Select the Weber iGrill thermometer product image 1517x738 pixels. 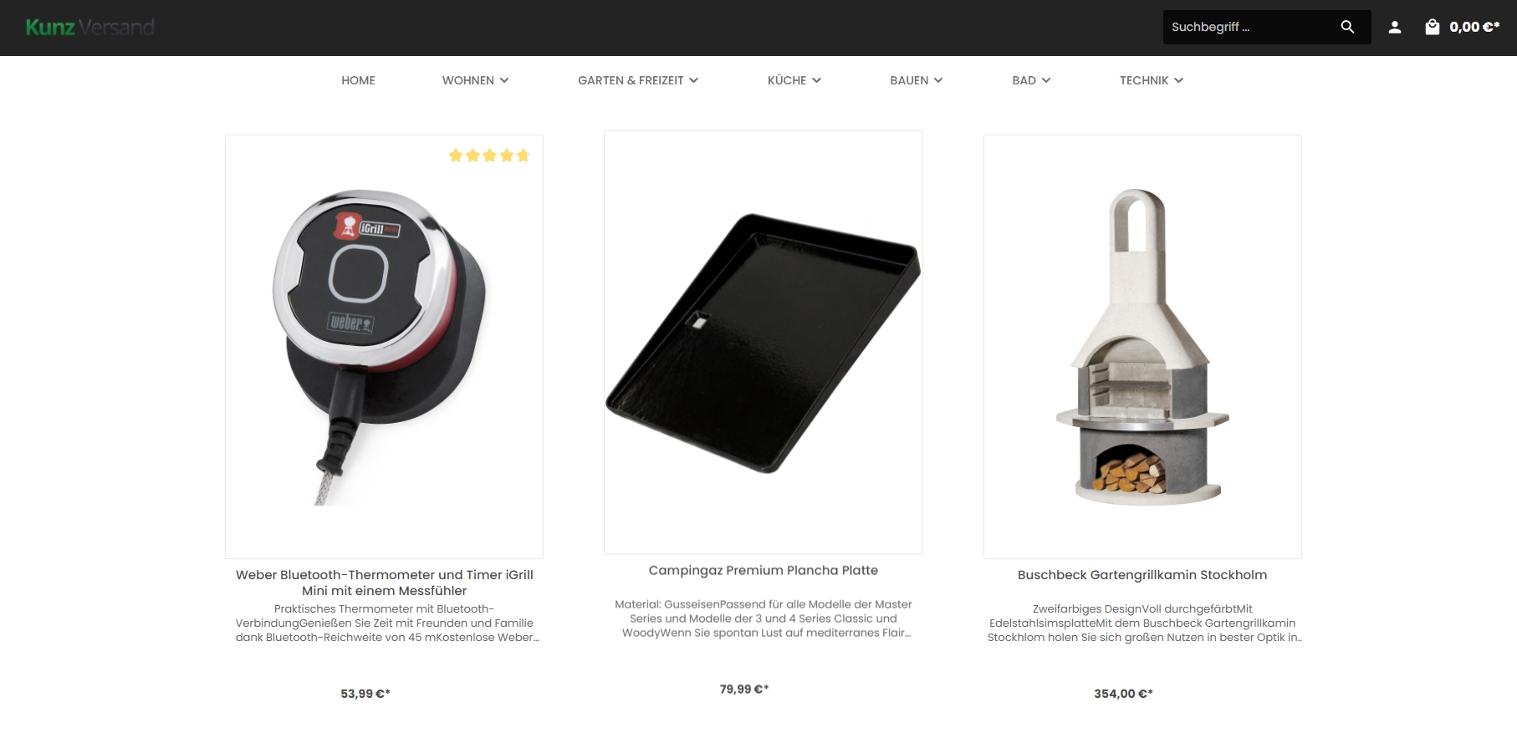click(384, 347)
